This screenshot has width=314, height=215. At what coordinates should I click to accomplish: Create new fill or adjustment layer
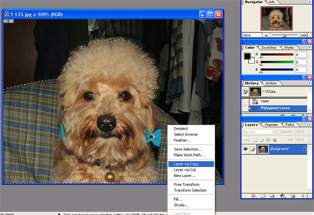coord(283,196)
